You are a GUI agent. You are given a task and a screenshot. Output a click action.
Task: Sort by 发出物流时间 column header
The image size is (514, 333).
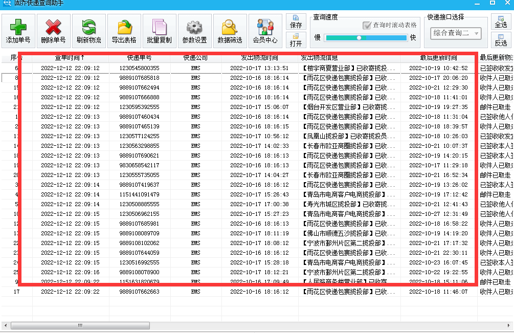[260, 58]
